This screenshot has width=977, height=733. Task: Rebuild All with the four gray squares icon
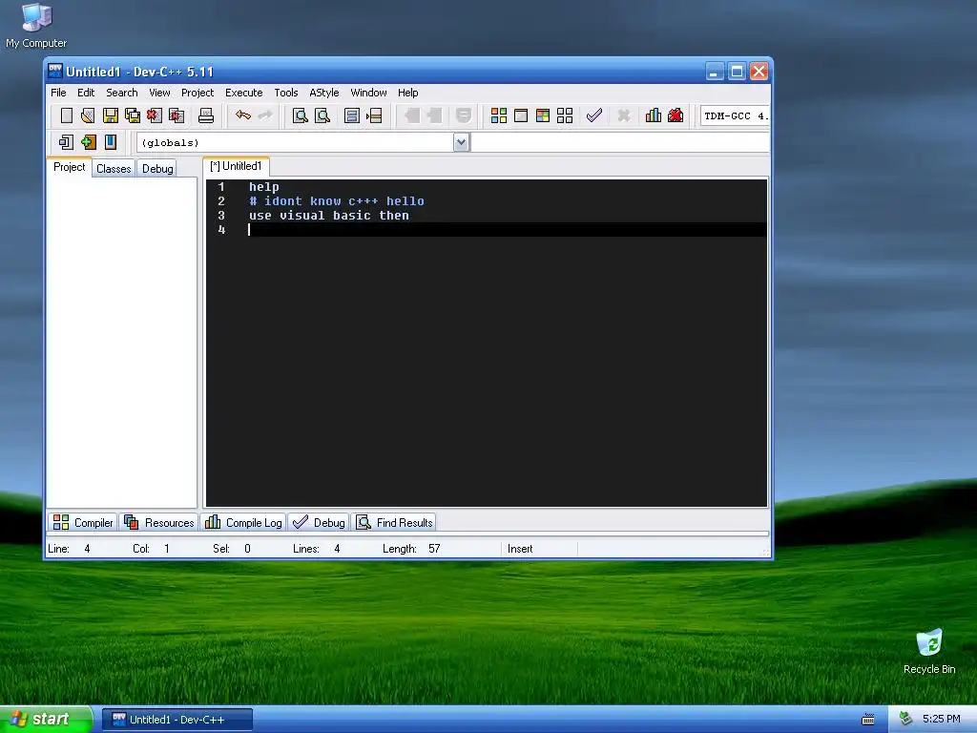click(x=565, y=115)
